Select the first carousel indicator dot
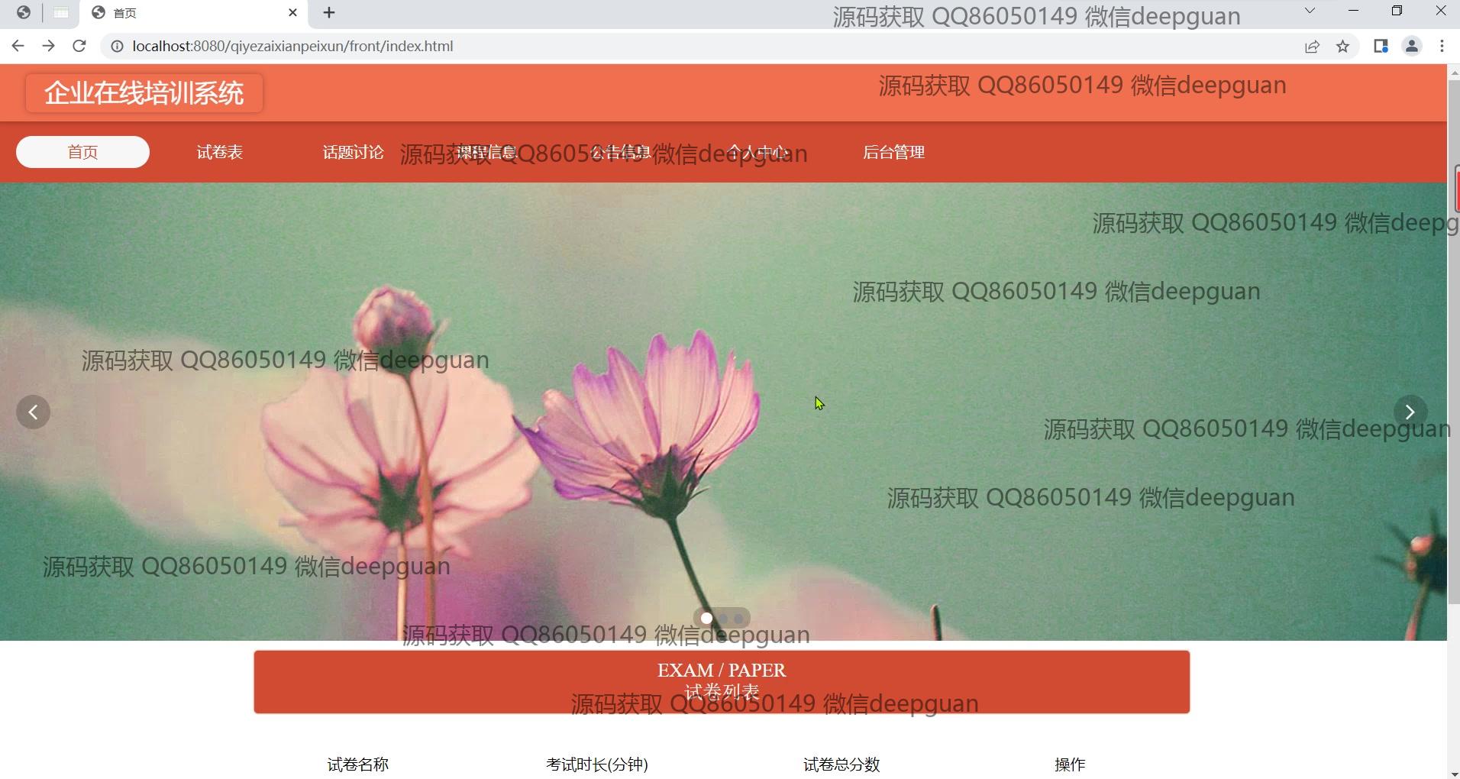 [706, 619]
